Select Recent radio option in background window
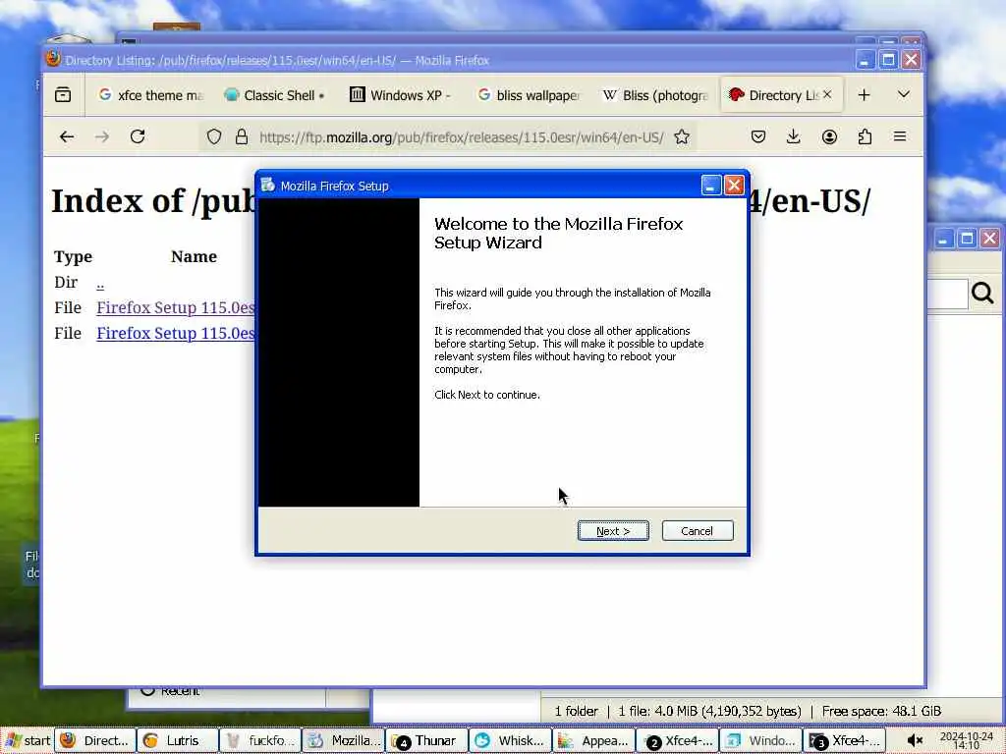 pyautogui.click(x=147, y=690)
